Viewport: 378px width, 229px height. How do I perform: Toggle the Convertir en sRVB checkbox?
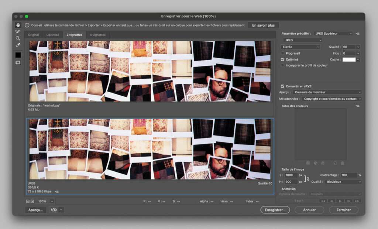(283, 86)
